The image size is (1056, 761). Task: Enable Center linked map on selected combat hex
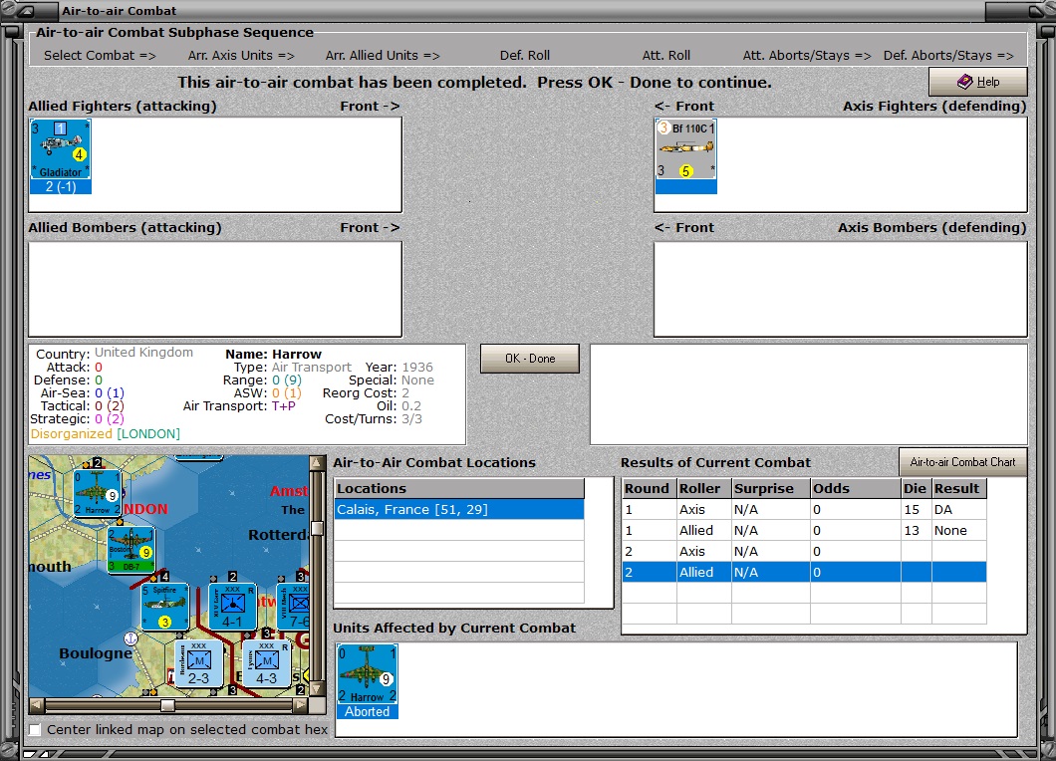click(x=35, y=729)
